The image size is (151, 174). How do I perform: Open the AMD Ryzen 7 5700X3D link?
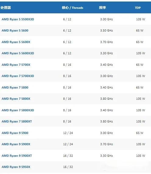click(18, 76)
